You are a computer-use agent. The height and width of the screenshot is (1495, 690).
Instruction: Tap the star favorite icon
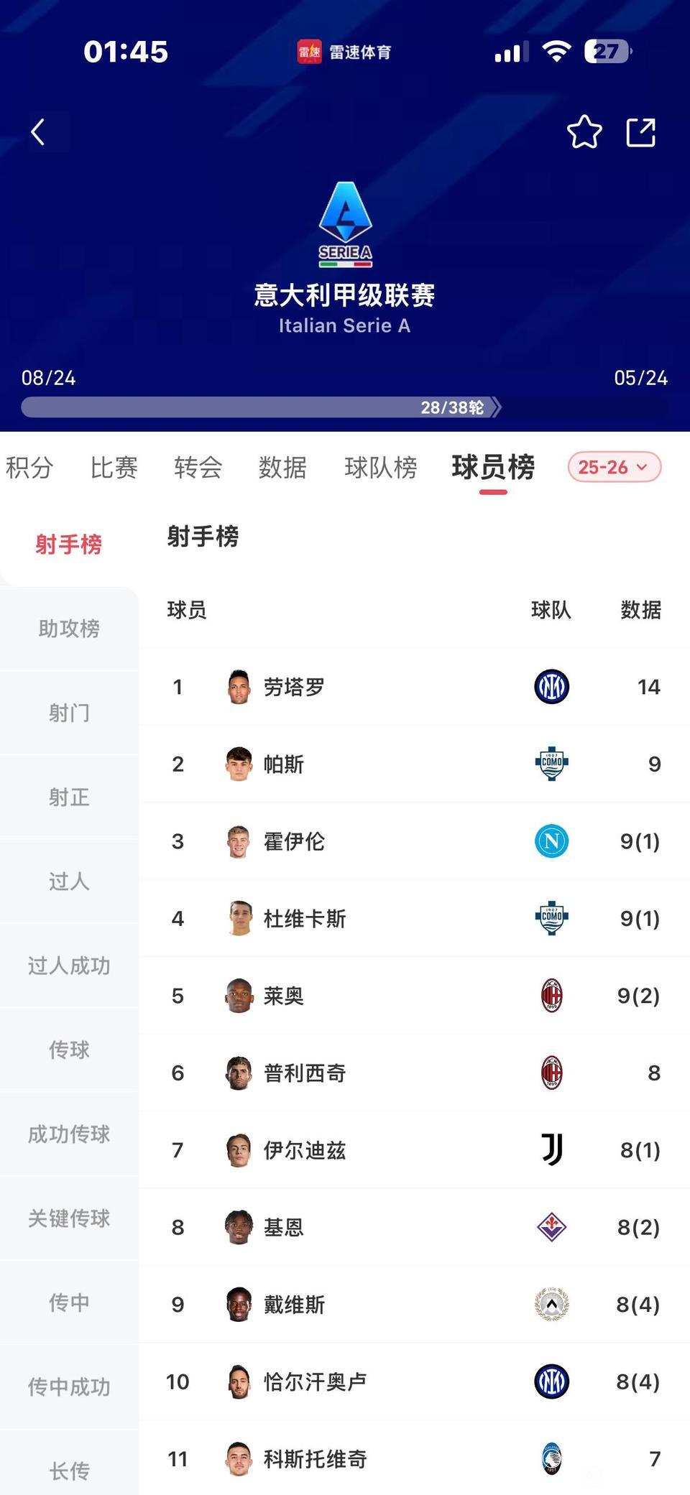pyautogui.click(x=584, y=132)
